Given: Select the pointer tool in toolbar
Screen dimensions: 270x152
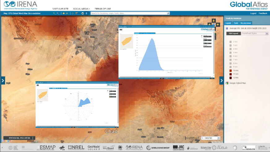Looking at the screenshot, I should tap(54, 13).
